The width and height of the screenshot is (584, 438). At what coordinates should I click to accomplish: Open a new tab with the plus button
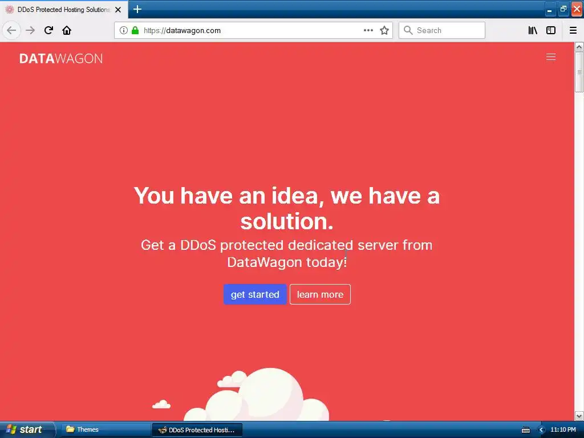coord(137,9)
